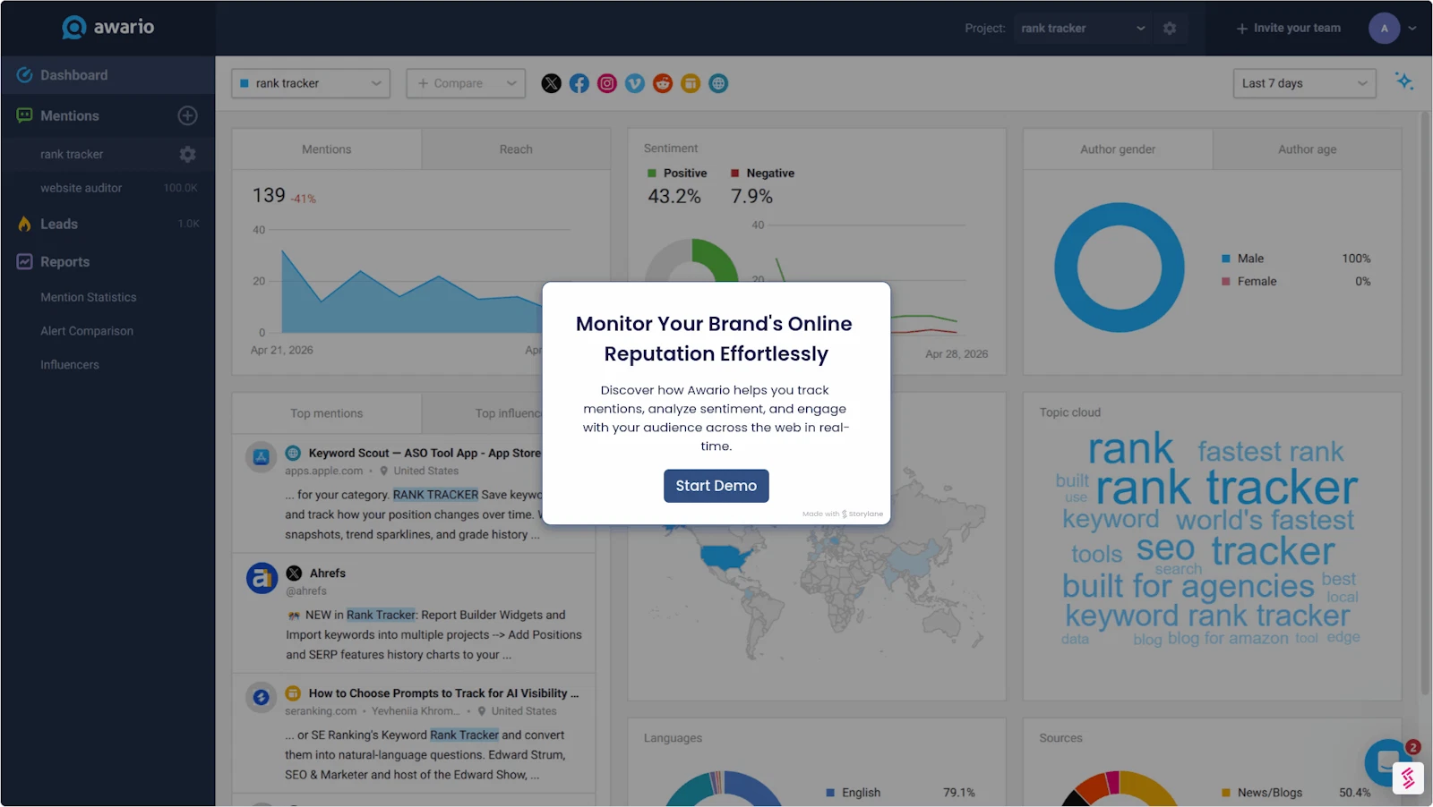Viewport: 1433px width, 807px height.
Task: Click the Reports chart icon
Action: click(24, 261)
